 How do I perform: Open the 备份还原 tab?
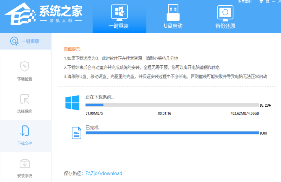click(225, 16)
